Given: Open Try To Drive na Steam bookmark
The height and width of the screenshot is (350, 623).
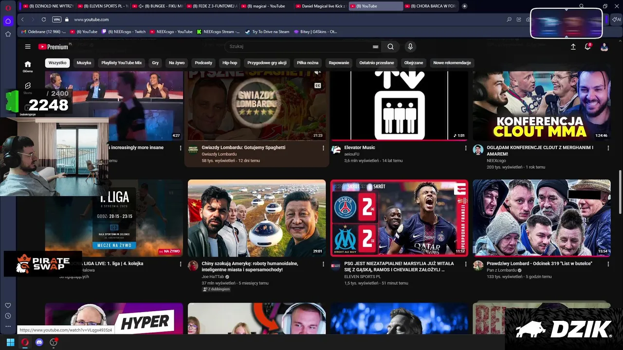Looking at the screenshot, I should (267, 32).
